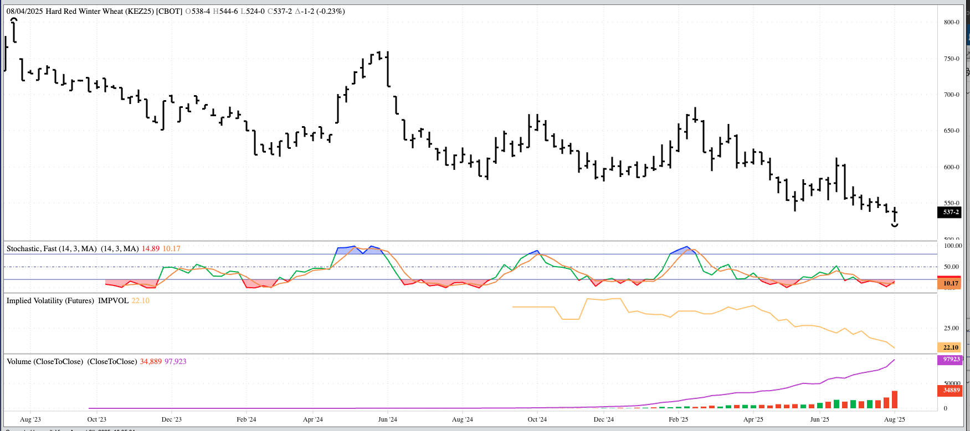970x431 pixels.
Task: Click the high marker arc above the first bars
Action: (x=14, y=20)
